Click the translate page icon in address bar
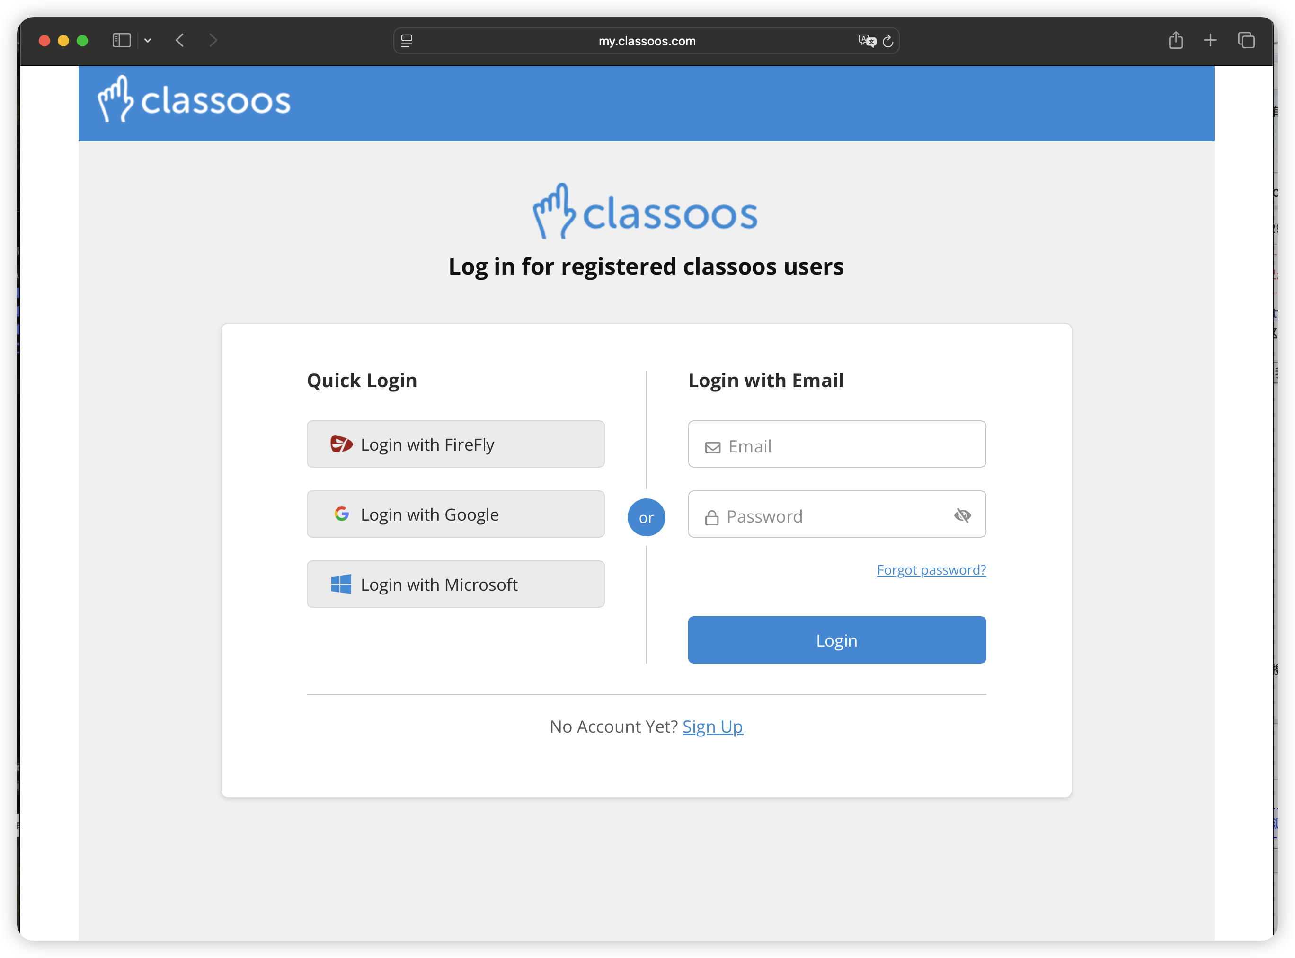1295x958 pixels. click(x=867, y=41)
